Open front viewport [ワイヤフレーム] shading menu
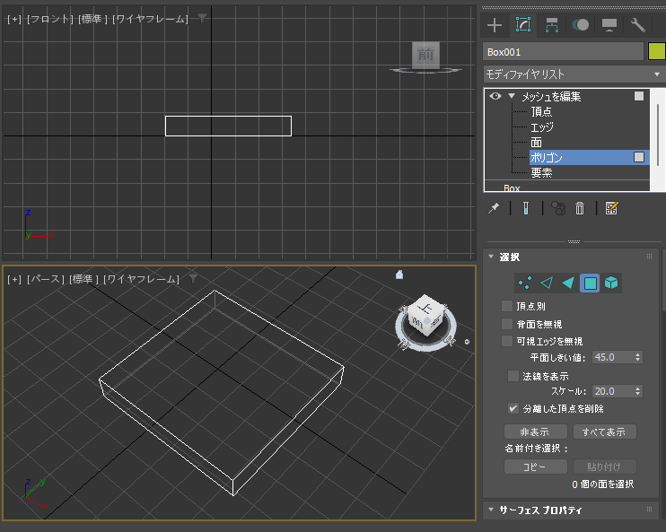The image size is (666, 532). (151, 19)
